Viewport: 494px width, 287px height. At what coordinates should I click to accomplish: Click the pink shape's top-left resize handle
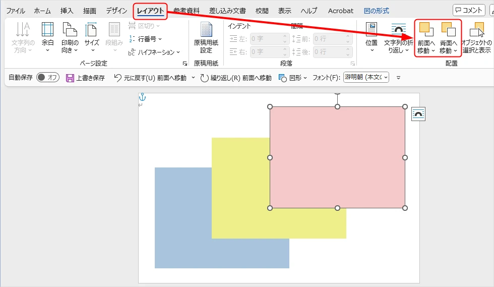pos(270,106)
